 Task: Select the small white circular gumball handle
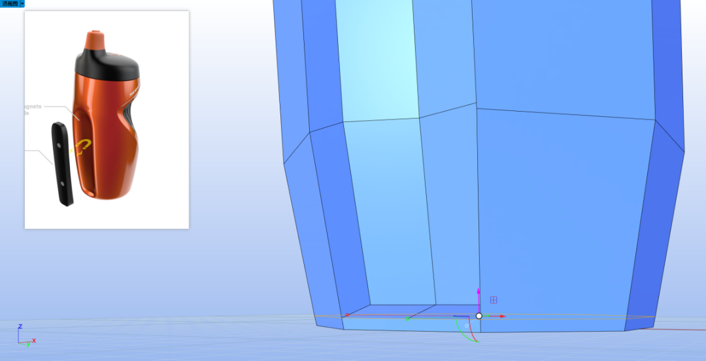click(467, 326)
